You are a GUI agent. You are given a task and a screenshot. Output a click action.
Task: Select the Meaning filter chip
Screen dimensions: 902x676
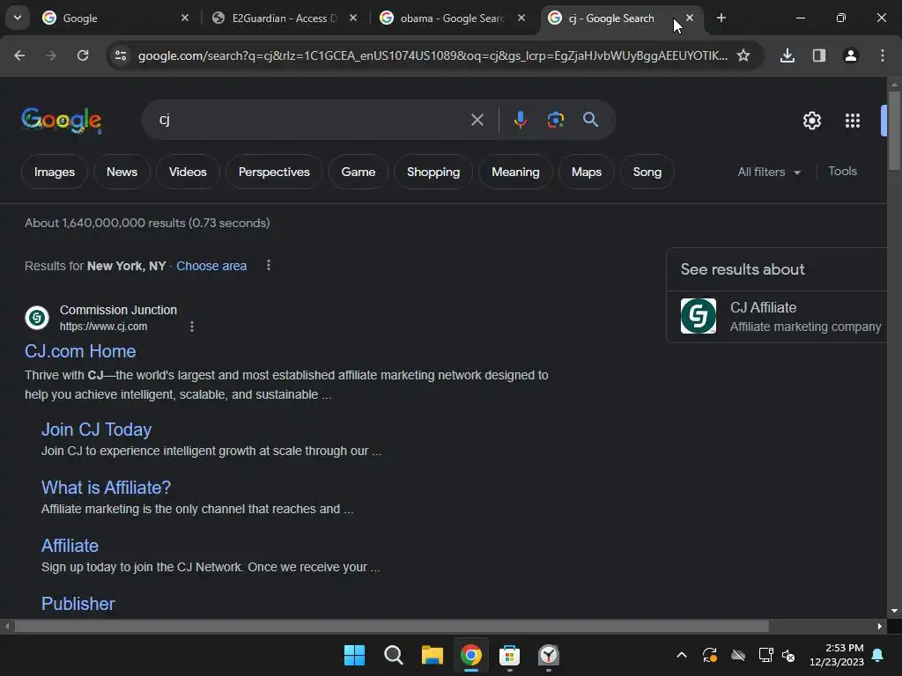coord(515,172)
